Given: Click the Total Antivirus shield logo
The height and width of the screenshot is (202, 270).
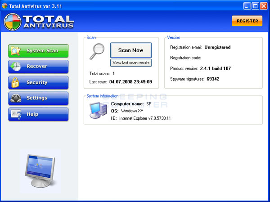Looking at the screenshot, I should click(x=13, y=22).
